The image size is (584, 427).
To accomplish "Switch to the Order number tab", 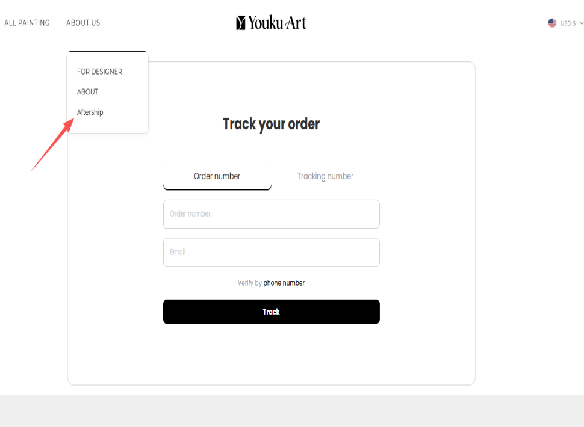I will coord(217,176).
